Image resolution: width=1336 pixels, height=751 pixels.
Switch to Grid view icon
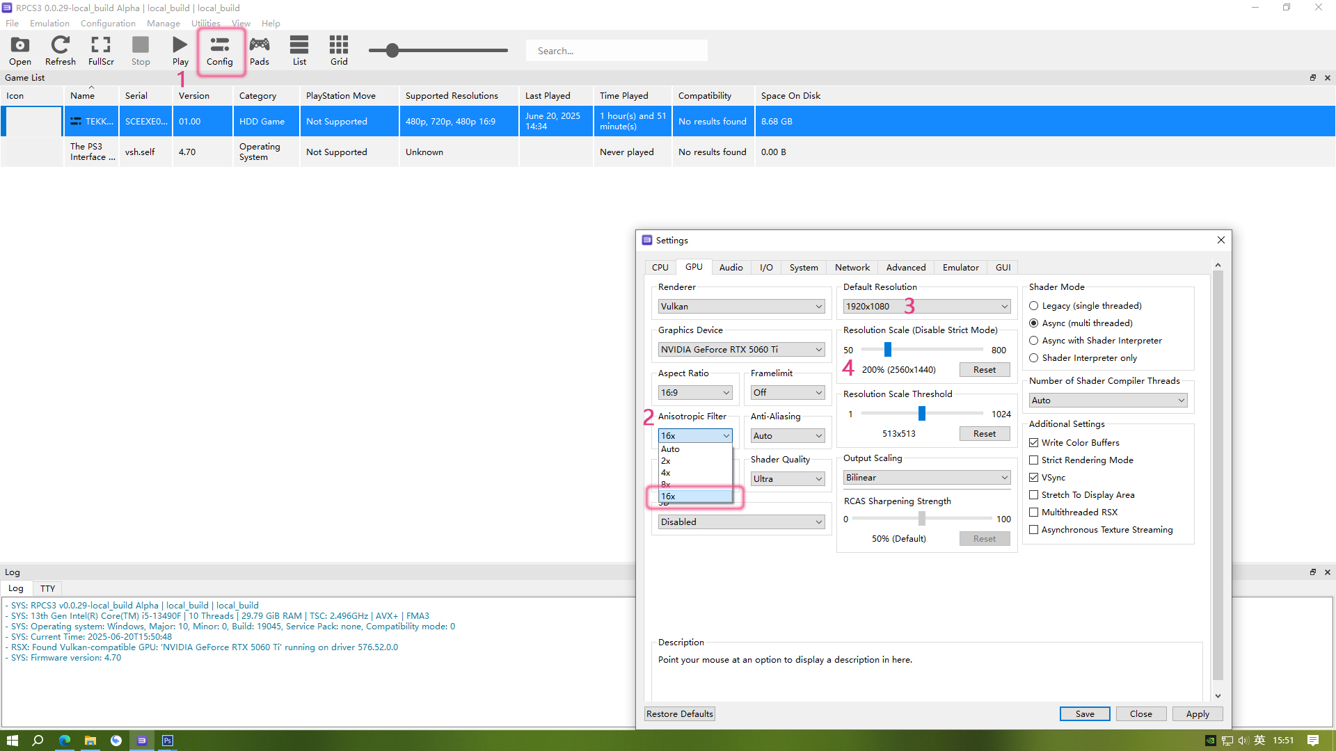(x=339, y=51)
